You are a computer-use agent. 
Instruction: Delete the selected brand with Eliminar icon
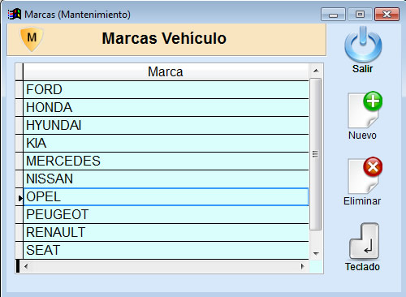[365, 175]
